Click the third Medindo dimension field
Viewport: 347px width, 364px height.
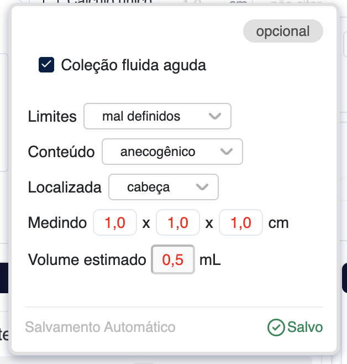(x=241, y=223)
